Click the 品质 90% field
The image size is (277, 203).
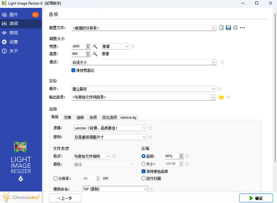[172, 156]
